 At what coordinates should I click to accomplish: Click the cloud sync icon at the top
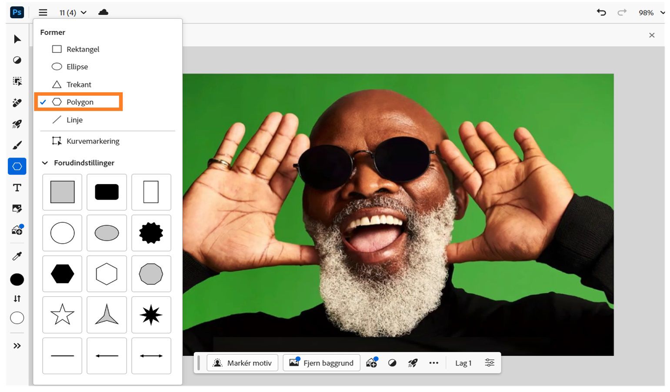click(x=103, y=13)
